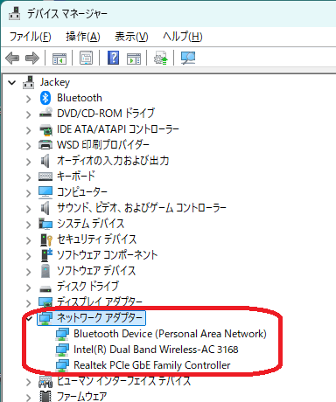Expand the IDE ATA/ATAPI コントローラー category

tap(28, 130)
